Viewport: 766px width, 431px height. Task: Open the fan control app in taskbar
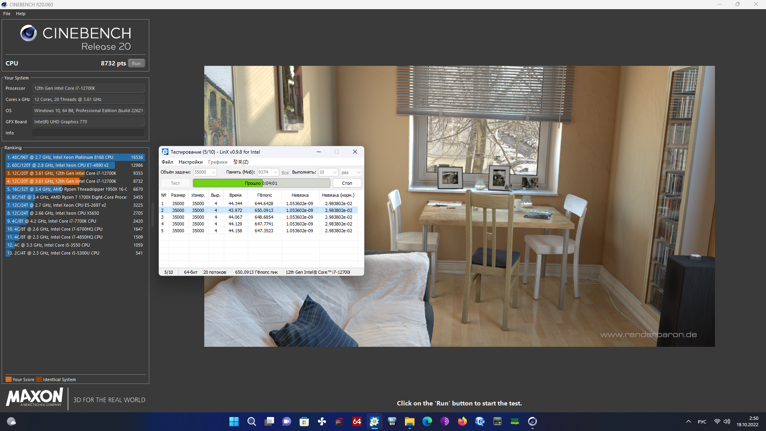(x=322, y=421)
